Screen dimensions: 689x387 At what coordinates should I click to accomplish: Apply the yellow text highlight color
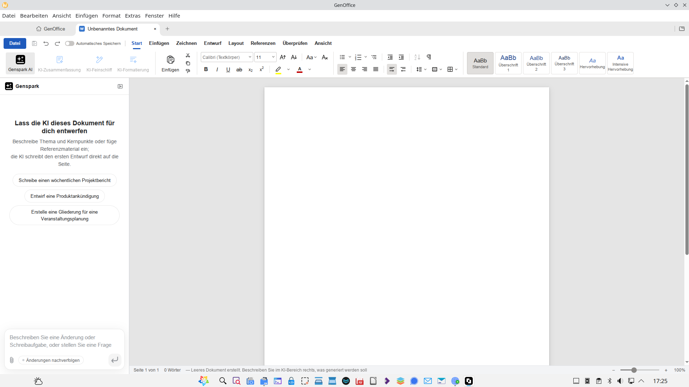tap(278, 70)
